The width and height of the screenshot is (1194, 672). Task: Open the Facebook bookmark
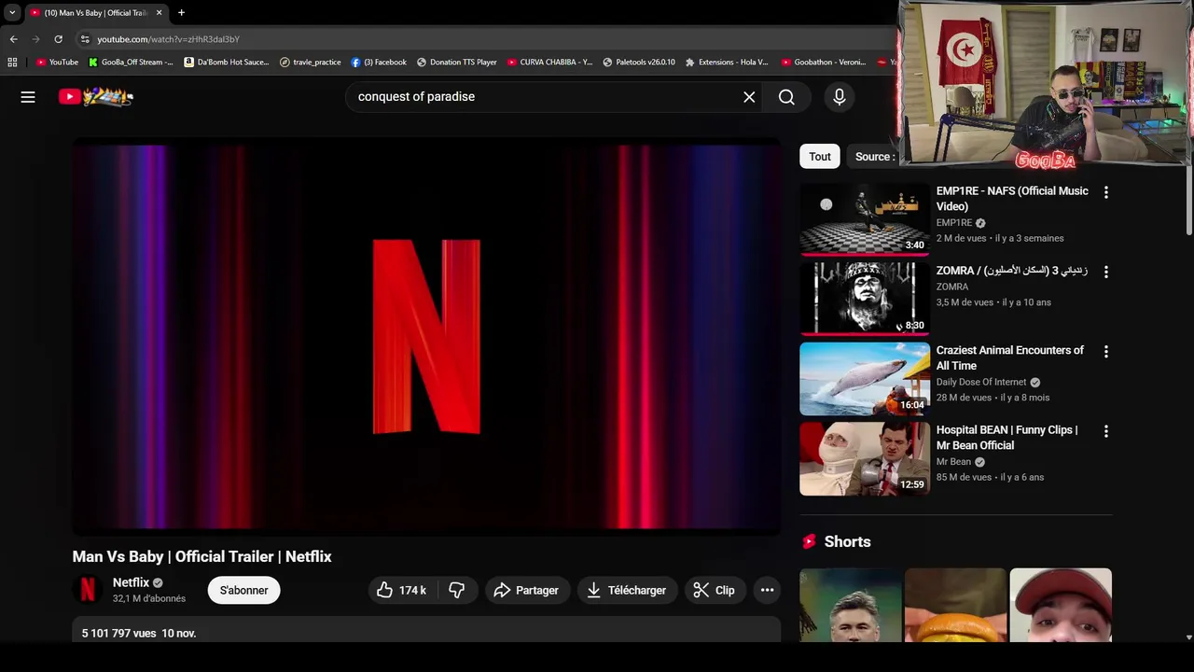tap(379, 63)
